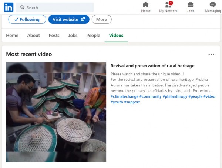Open the #philanthropy hashtag link
The width and height of the screenshot is (222, 168).
[x=175, y=96]
